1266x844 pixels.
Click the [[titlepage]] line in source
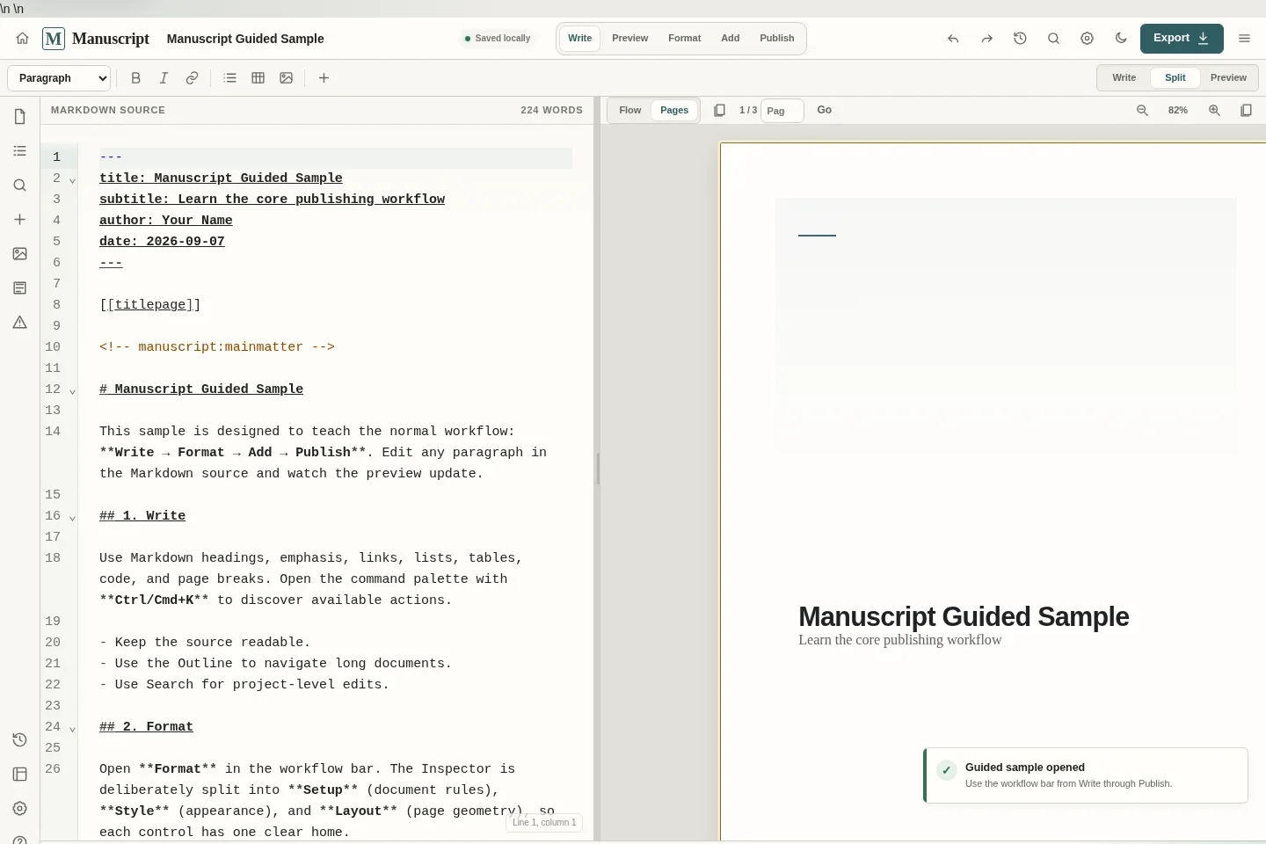(x=150, y=305)
